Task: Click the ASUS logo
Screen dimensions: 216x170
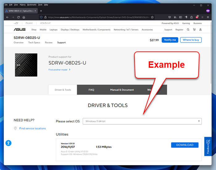Action: pos(19,30)
